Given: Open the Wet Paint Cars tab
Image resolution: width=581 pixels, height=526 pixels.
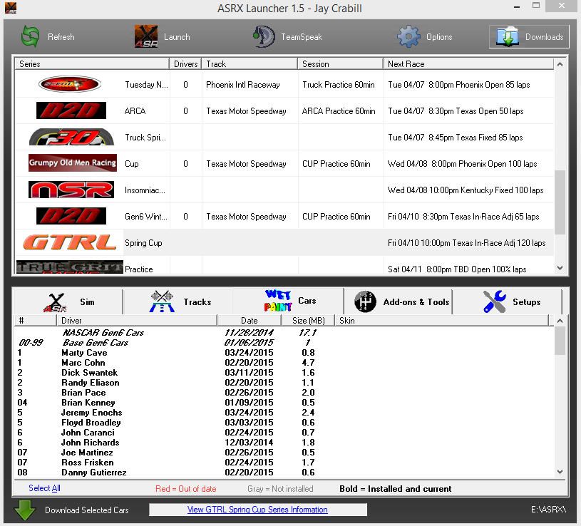Looking at the screenshot, I should pyautogui.click(x=287, y=301).
